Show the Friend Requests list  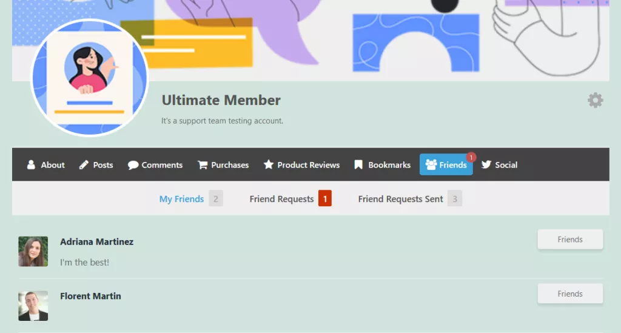click(x=281, y=199)
